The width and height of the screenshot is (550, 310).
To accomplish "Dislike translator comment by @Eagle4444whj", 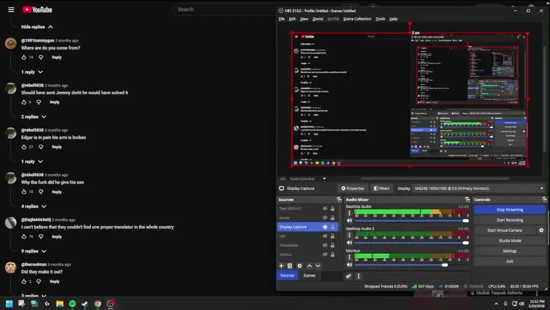I will [x=41, y=236].
